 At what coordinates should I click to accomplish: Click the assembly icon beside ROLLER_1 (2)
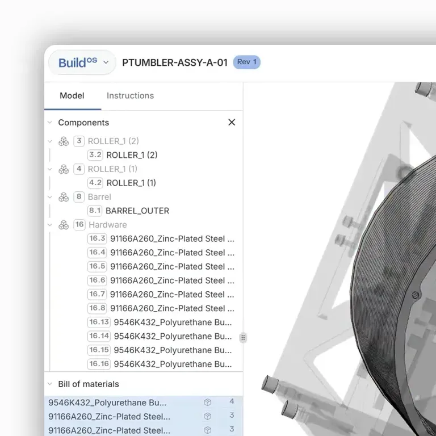pyautogui.click(x=64, y=141)
